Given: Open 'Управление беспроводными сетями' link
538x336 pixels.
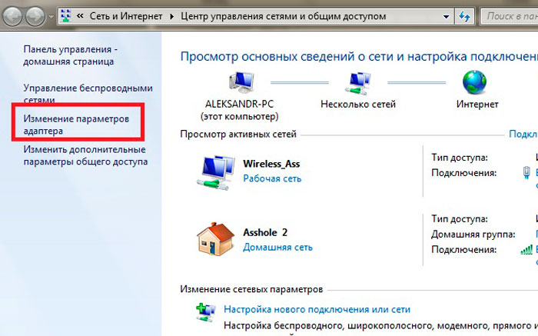Looking at the screenshot, I should pyautogui.click(x=88, y=93).
